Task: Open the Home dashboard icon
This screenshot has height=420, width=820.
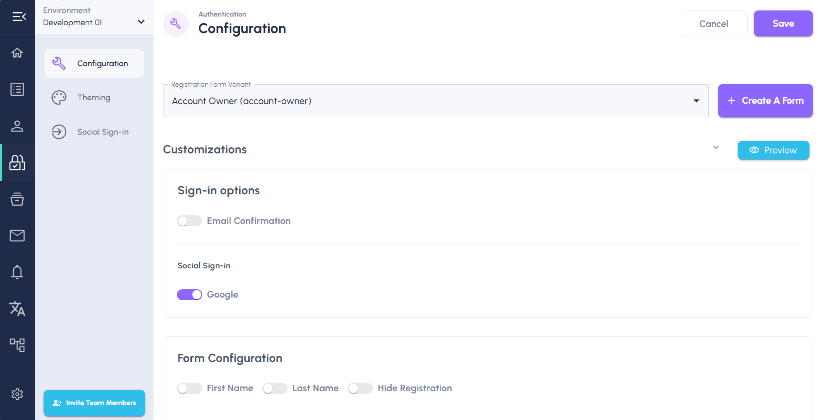Action: coord(17,52)
